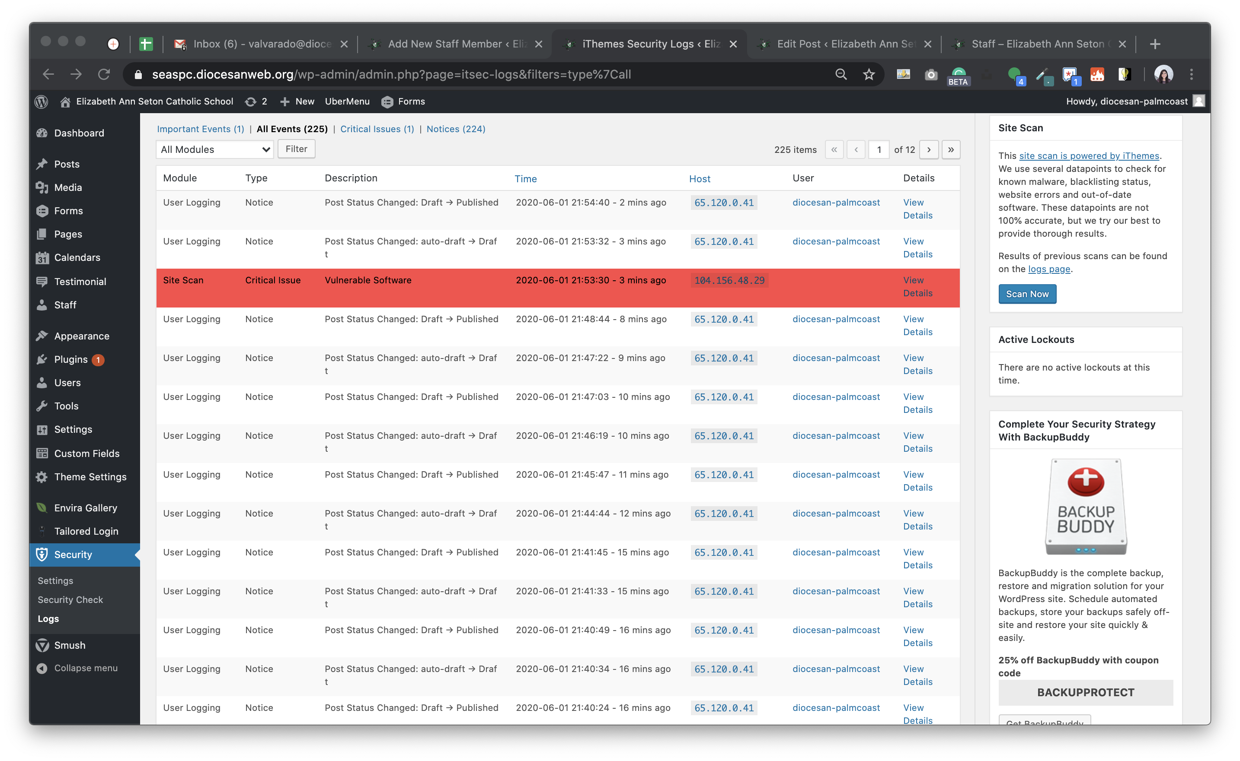Show Critical Issues (1) filter
Viewport: 1240px width, 761px height.
[x=377, y=129]
